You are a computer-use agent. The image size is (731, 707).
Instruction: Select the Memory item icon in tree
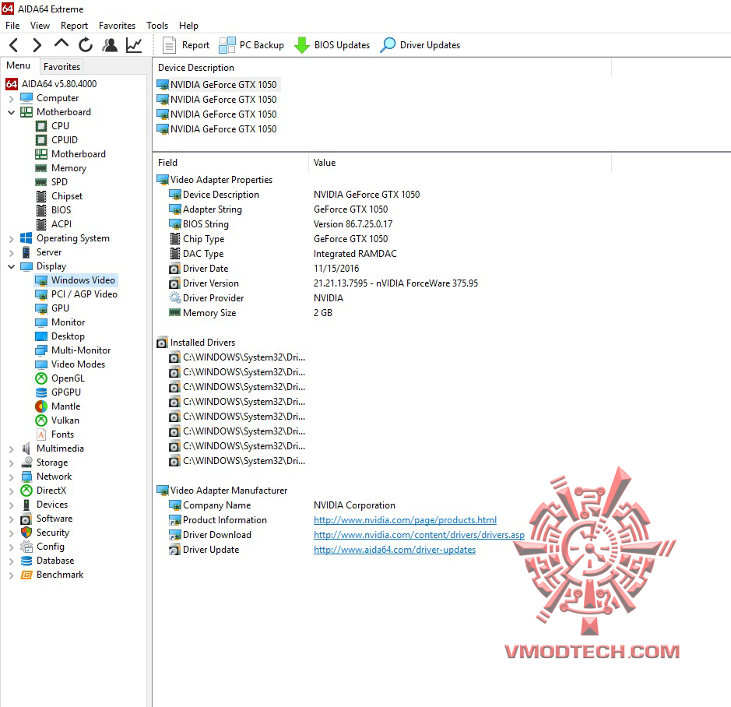point(41,168)
